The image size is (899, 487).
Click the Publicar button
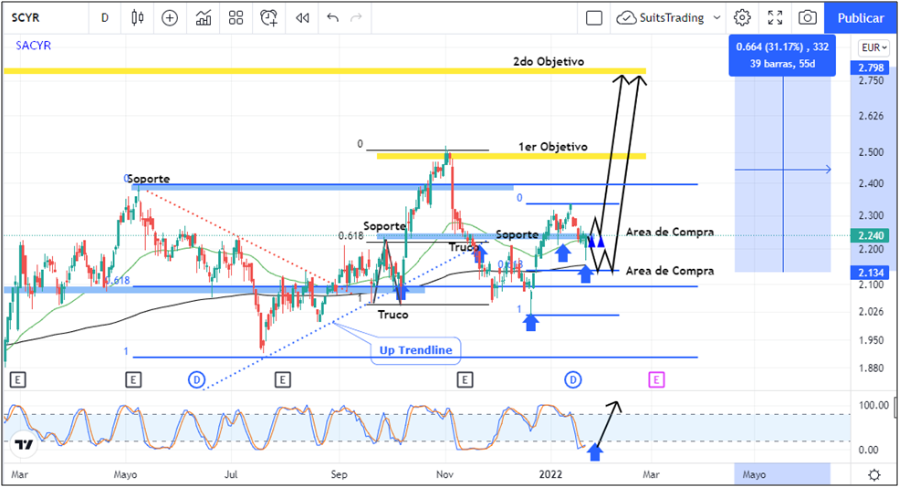[x=860, y=17]
